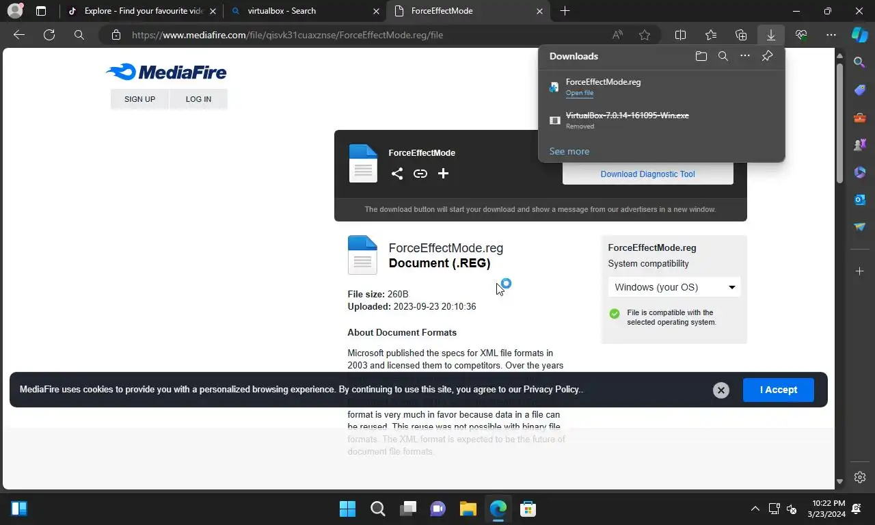The image size is (875, 525).
Task: Switch to the virtualbox Search tab
Action: pyautogui.click(x=306, y=11)
